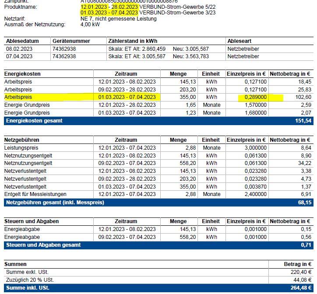Click the "Ableseart" column header

(240, 41)
